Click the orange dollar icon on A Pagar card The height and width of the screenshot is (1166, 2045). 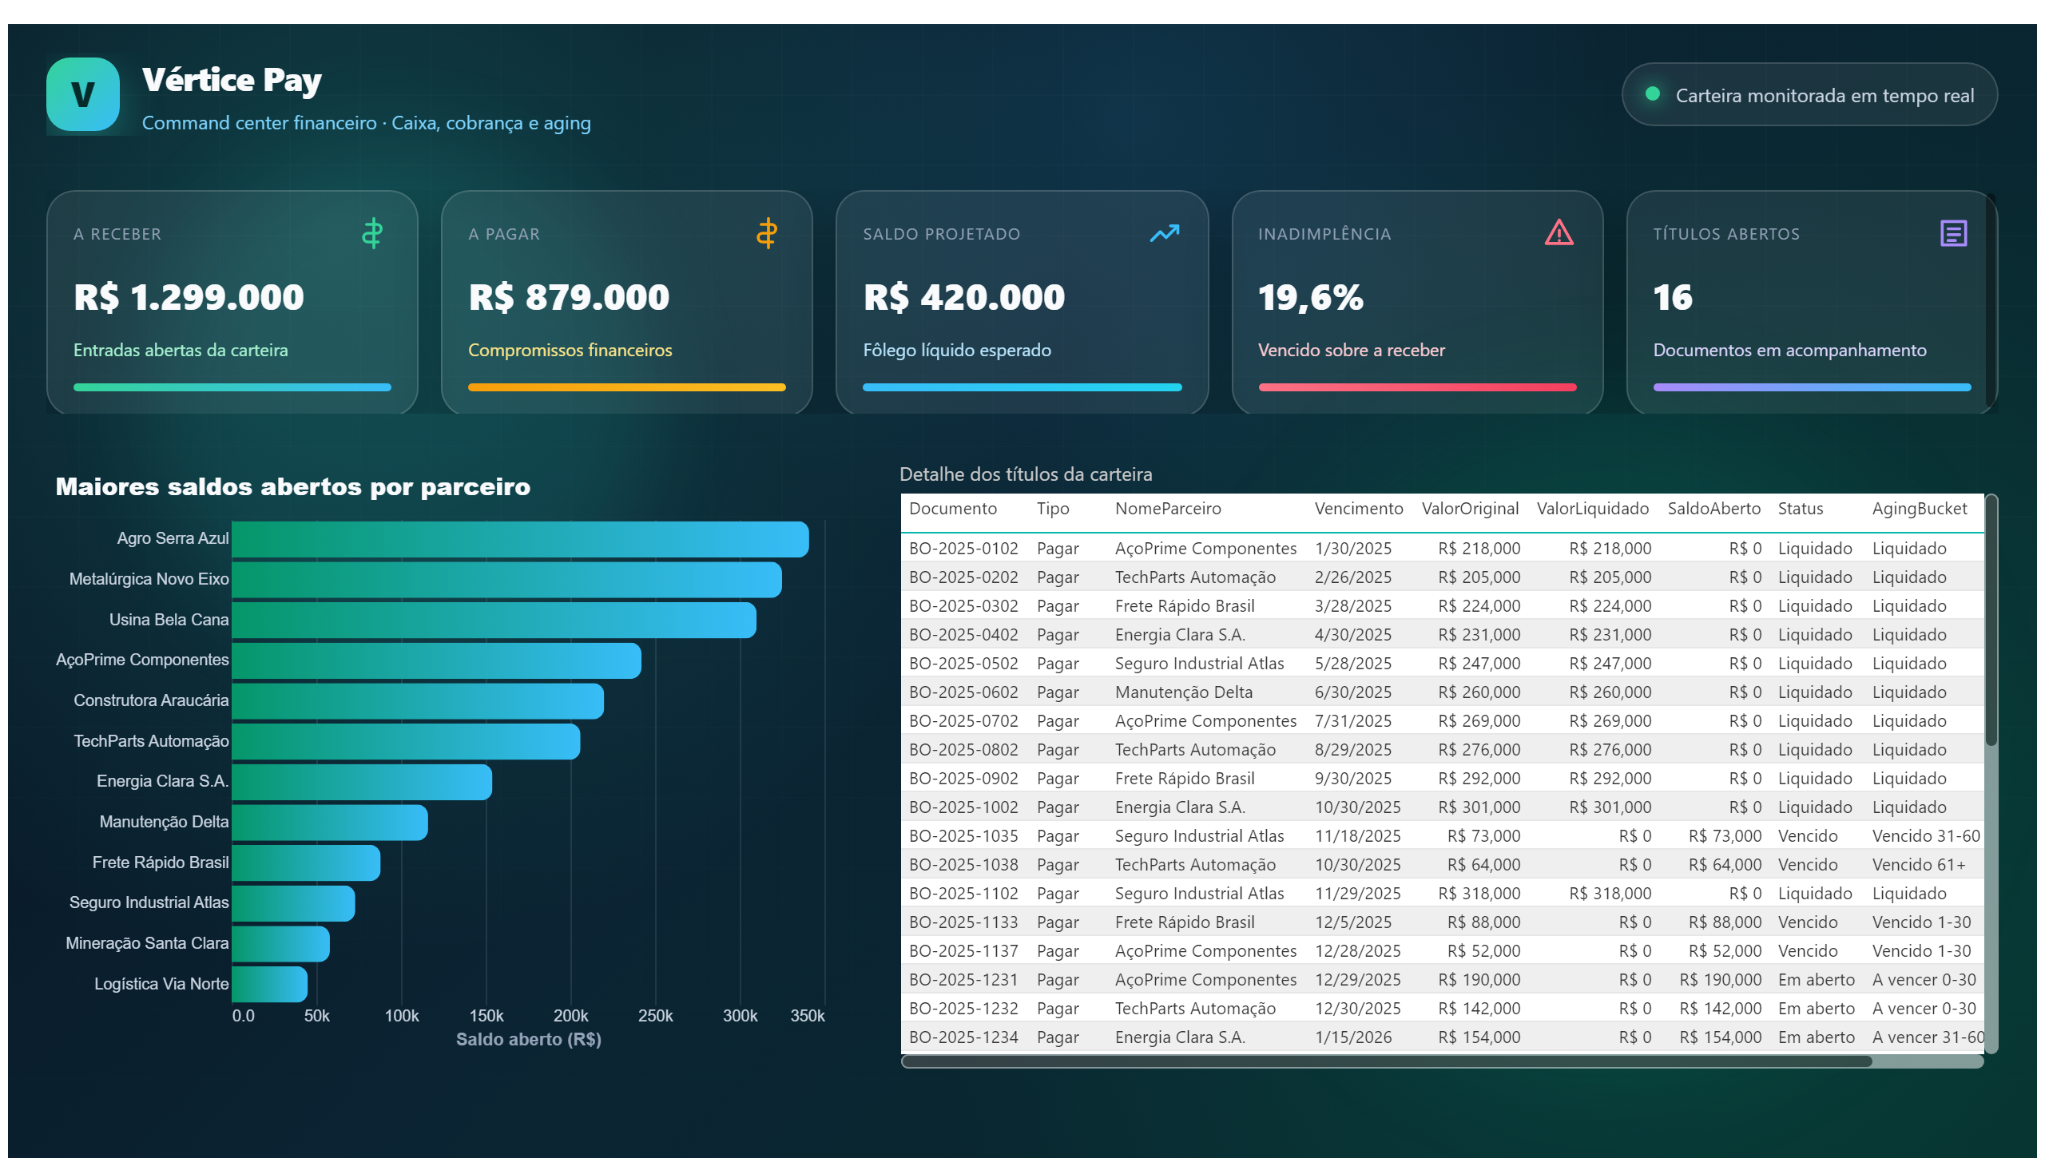click(767, 233)
